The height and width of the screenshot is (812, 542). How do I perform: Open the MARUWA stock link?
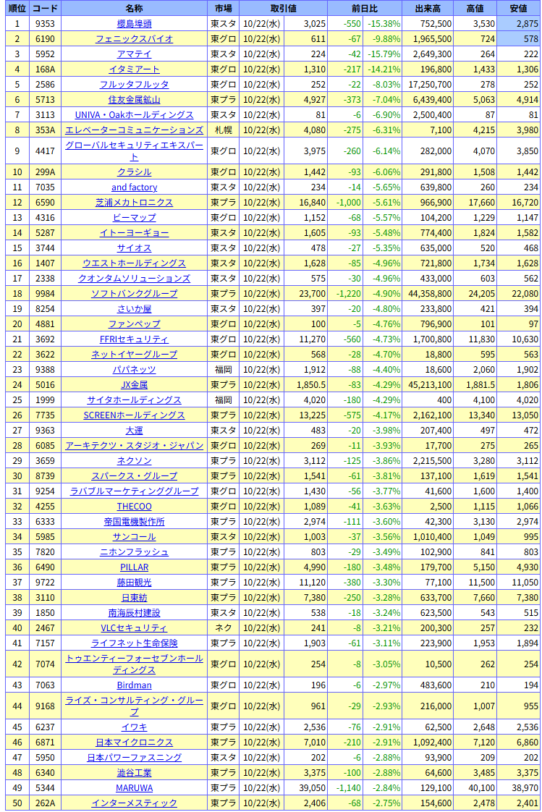[134, 788]
